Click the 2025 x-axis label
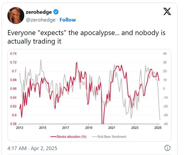 click(x=158, y=128)
